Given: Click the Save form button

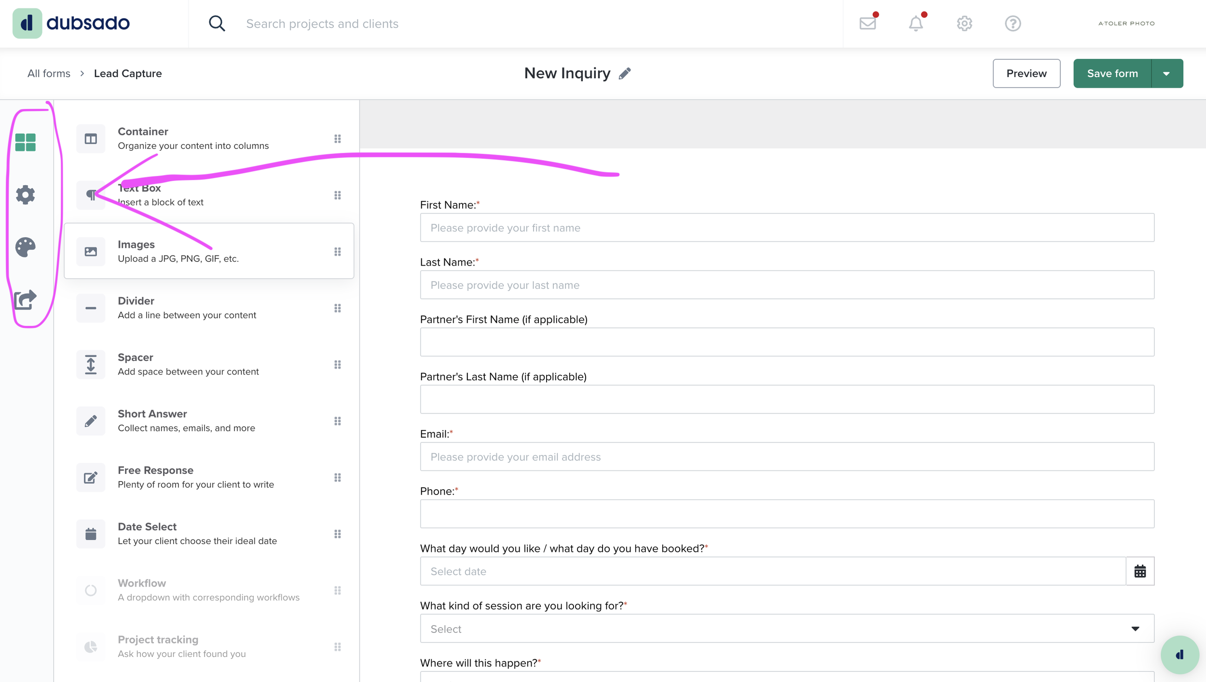Looking at the screenshot, I should 1112,73.
